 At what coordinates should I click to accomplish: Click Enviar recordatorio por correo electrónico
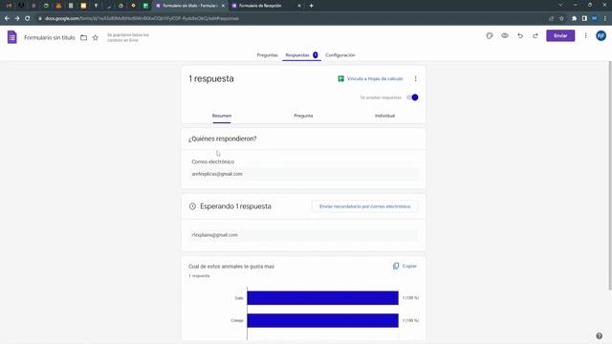(x=365, y=206)
